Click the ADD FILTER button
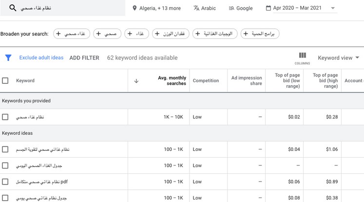The width and height of the screenshot is (364, 202). pos(84,58)
